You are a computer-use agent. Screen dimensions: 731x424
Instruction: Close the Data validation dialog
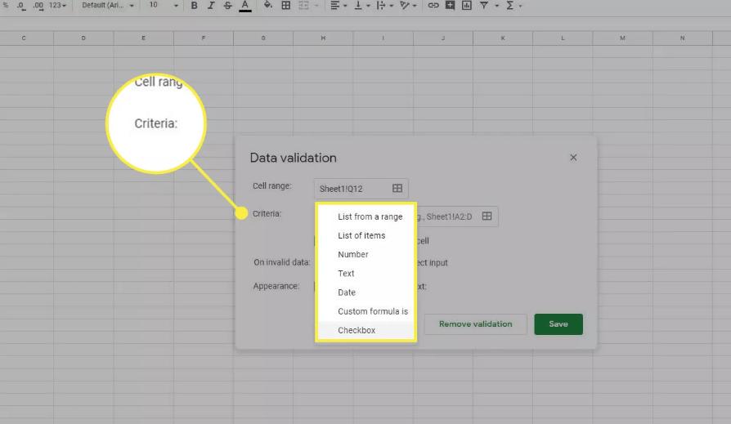click(x=573, y=158)
